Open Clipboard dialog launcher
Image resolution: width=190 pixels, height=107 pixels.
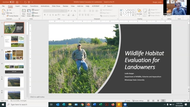(19, 19)
